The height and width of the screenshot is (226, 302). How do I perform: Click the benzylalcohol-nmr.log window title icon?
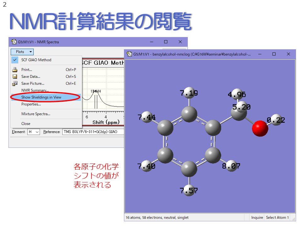click(x=129, y=54)
